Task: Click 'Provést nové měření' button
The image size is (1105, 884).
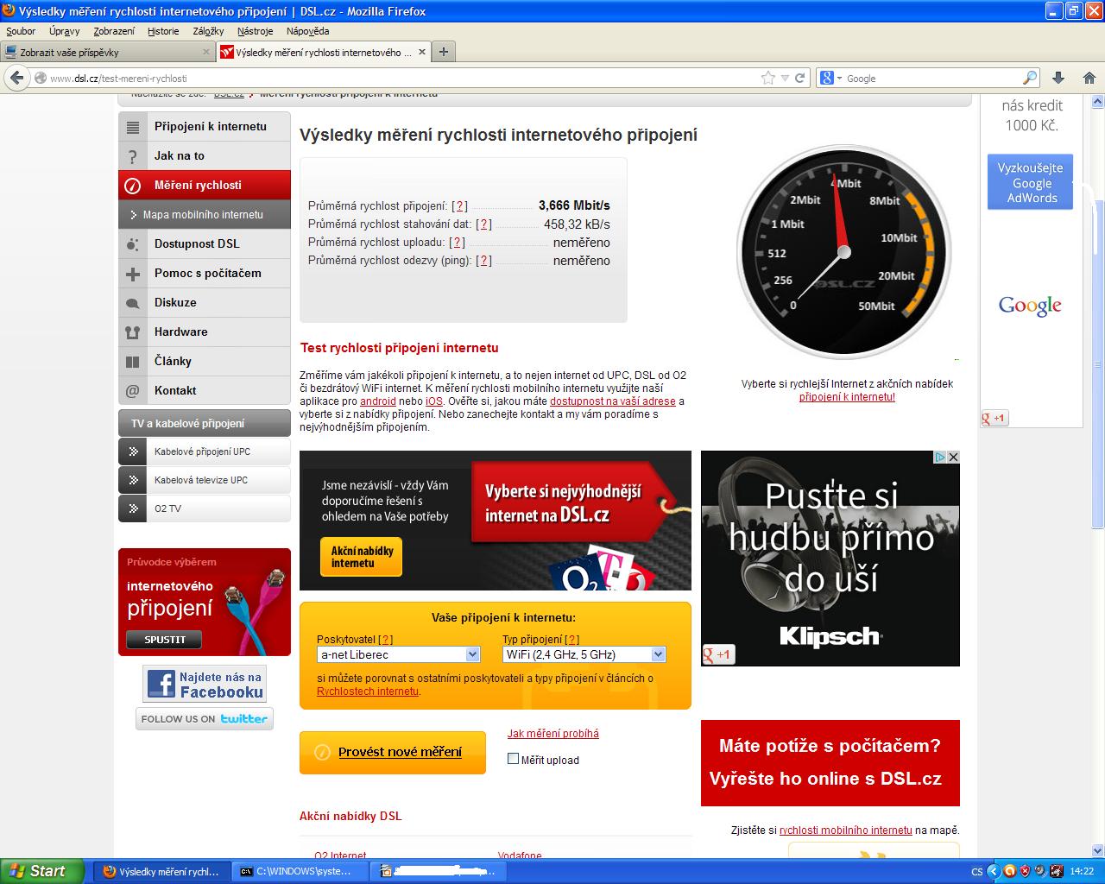Action: 393,752
